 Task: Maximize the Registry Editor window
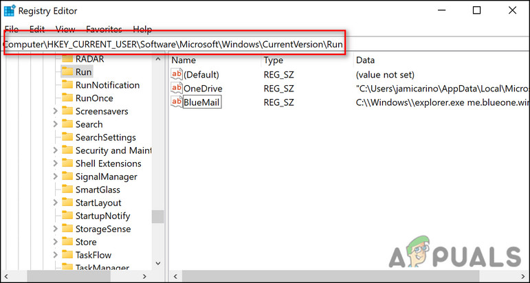(x=476, y=11)
